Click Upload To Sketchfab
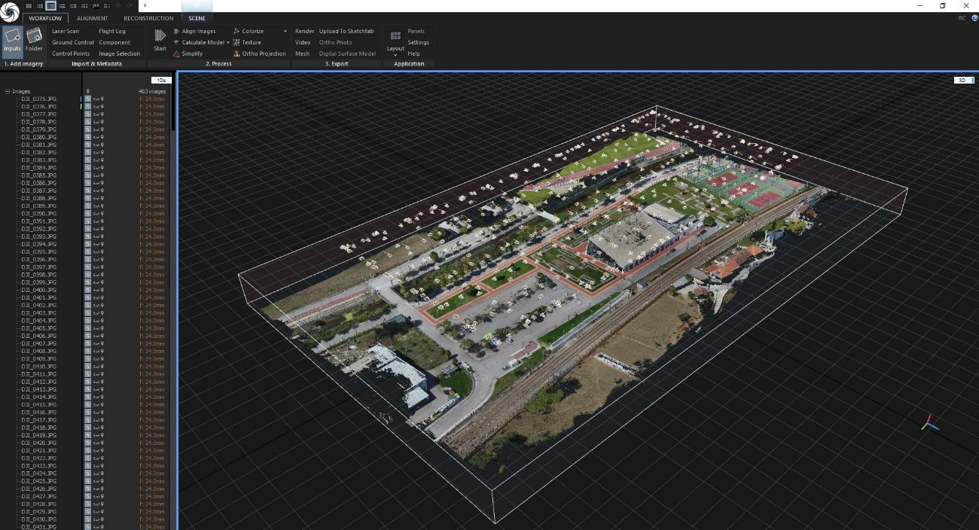Image resolution: width=979 pixels, height=530 pixels. (x=346, y=32)
